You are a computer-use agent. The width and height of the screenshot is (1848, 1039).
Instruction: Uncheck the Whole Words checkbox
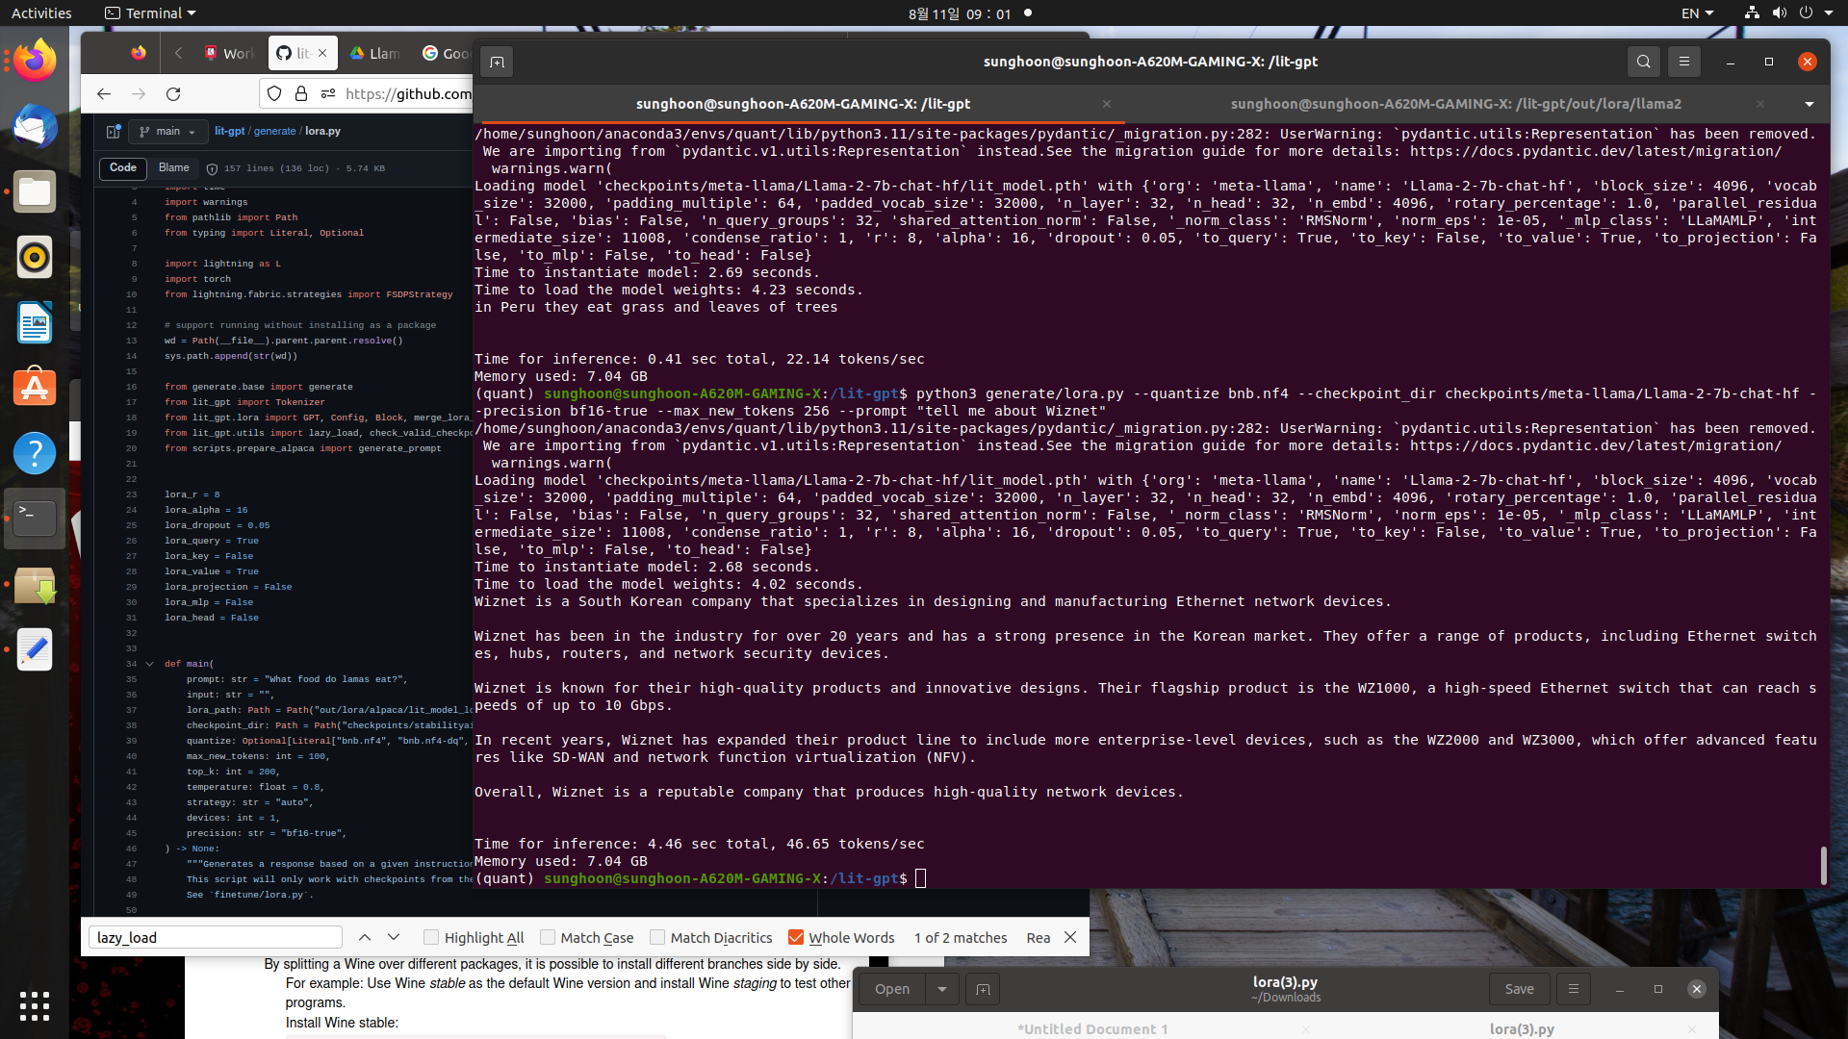(796, 937)
